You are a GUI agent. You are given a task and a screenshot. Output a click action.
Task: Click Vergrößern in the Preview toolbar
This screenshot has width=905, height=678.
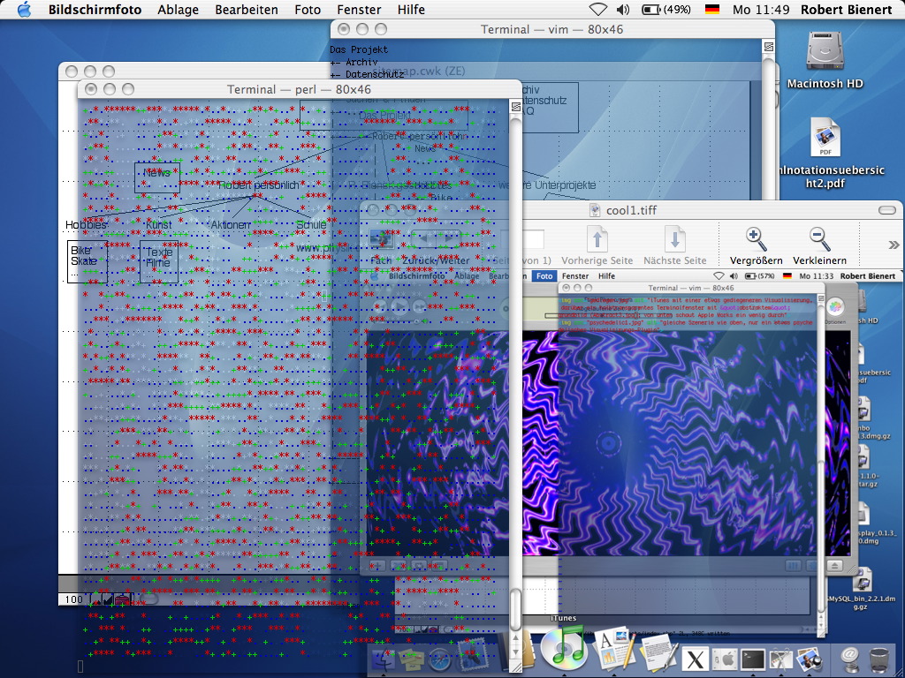point(756,245)
